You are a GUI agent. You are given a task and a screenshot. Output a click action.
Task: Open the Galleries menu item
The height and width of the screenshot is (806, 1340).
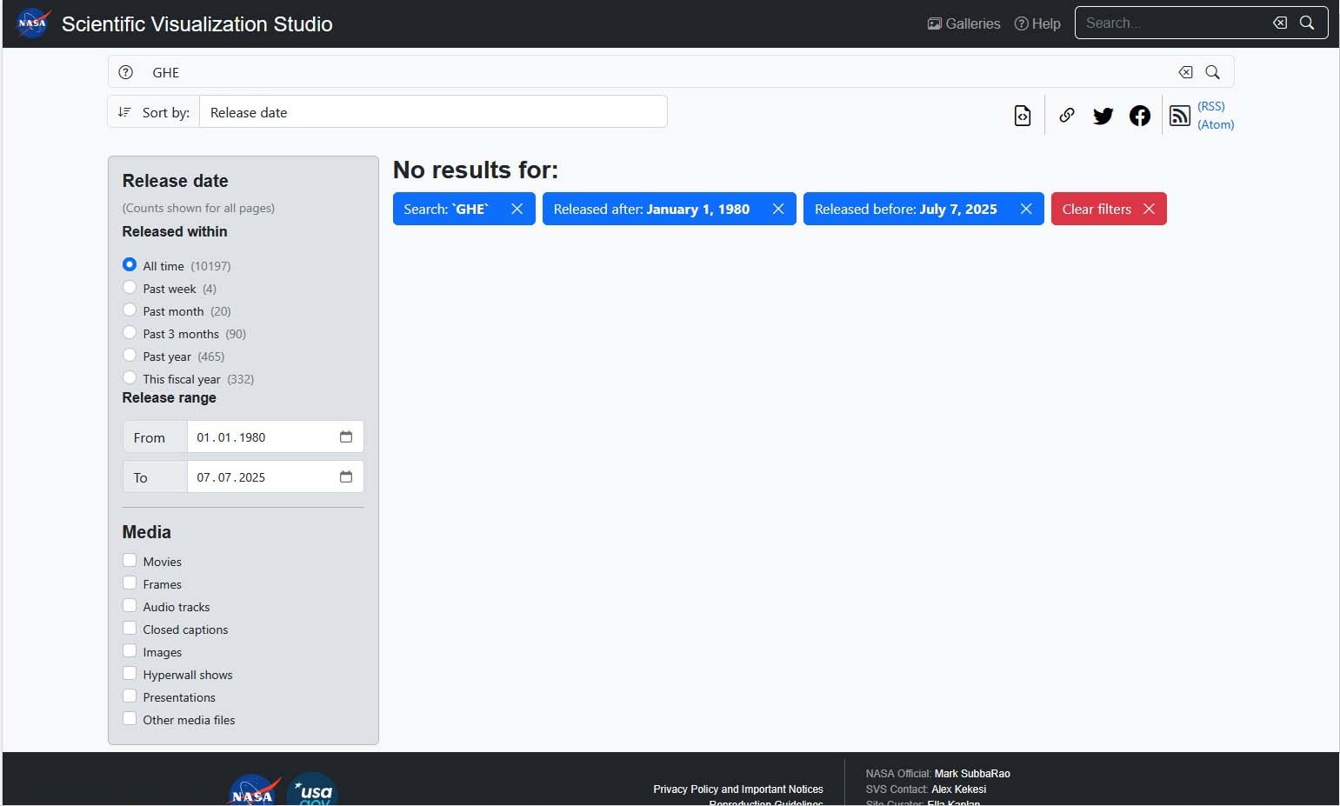(x=963, y=23)
